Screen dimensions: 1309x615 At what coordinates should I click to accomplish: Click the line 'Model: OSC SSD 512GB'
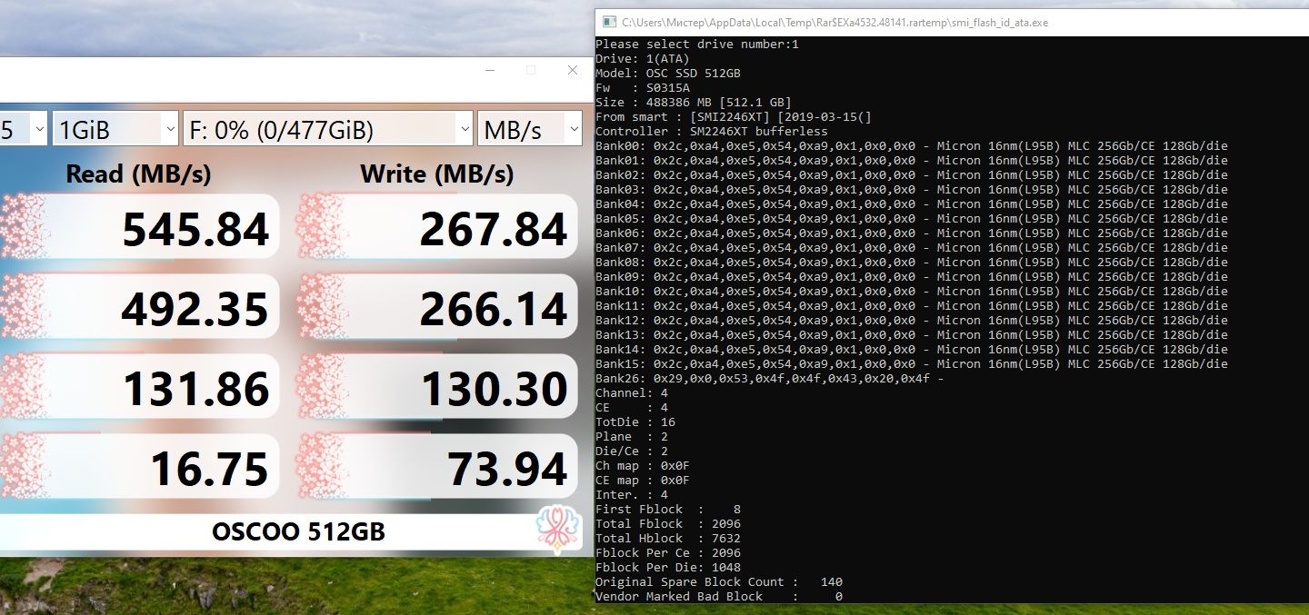(x=668, y=73)
